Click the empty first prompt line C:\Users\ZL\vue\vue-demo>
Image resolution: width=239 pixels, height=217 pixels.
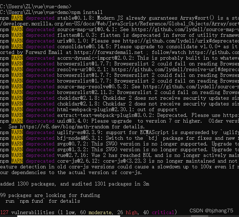36,6
